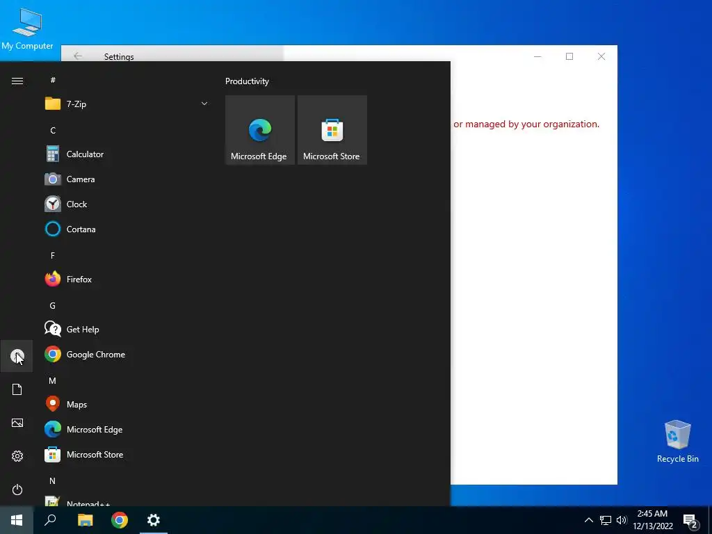
Task: Open Firefox from the Start menu list
Action: [x=127, y=279]
